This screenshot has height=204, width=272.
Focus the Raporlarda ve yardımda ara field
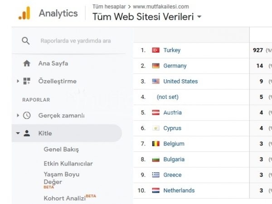click(x=76, y=41)
